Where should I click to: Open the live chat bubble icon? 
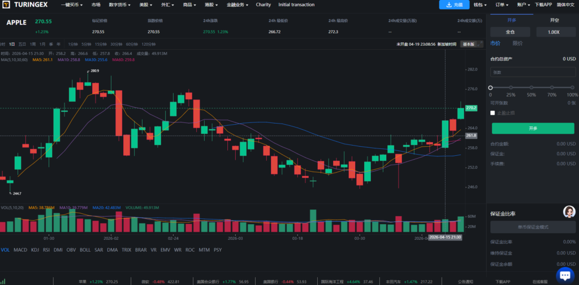pos(565,275)
